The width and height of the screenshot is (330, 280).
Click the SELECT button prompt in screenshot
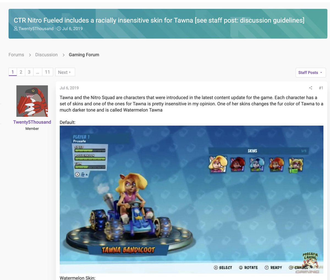pyautogui.click(x=223, y=267)
